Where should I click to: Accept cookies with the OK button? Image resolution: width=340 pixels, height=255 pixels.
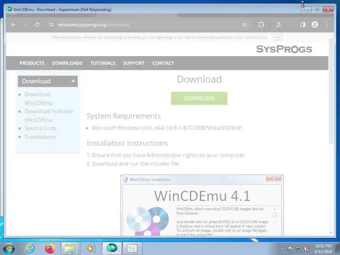point(278,37)
